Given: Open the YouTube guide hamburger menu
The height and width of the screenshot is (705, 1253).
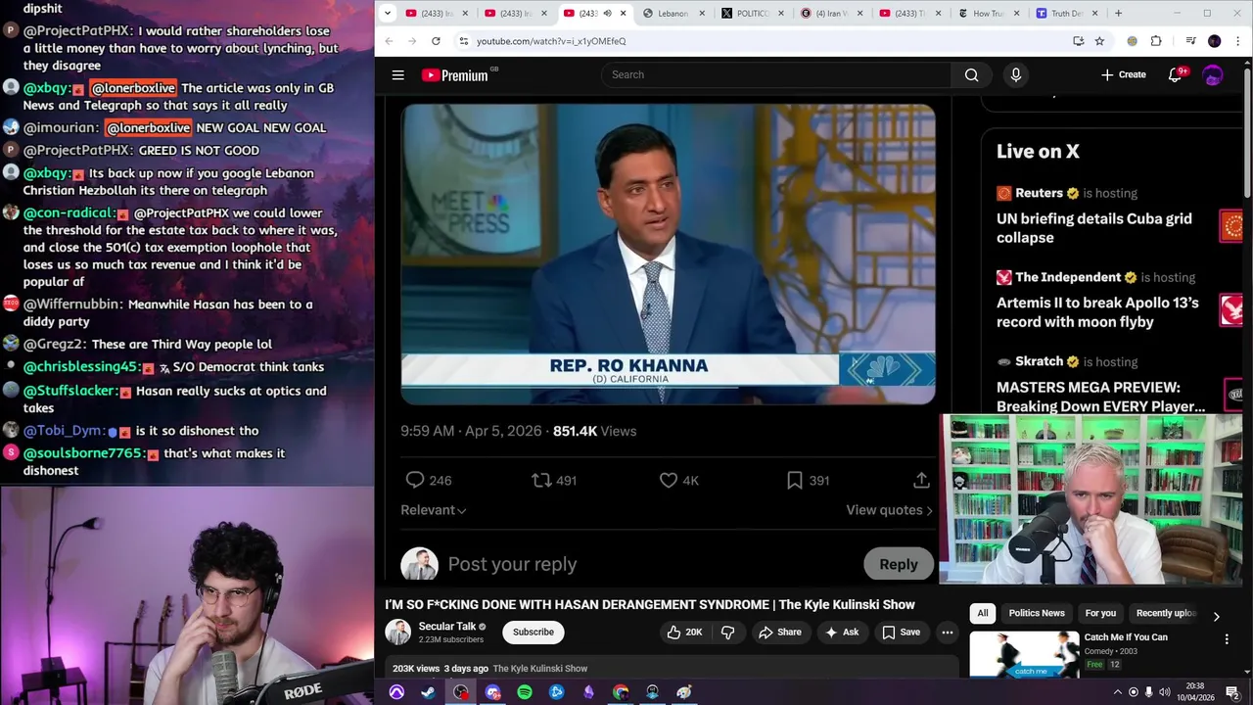Looking at the screenshot, I should (398, 74).
